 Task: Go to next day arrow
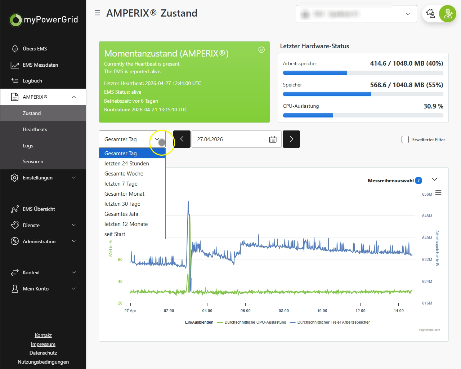tap(291, 139)
